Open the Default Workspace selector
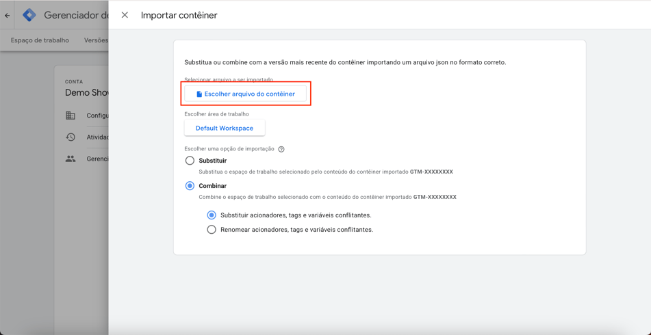This screenshot has height=335, width=651. 225,128
